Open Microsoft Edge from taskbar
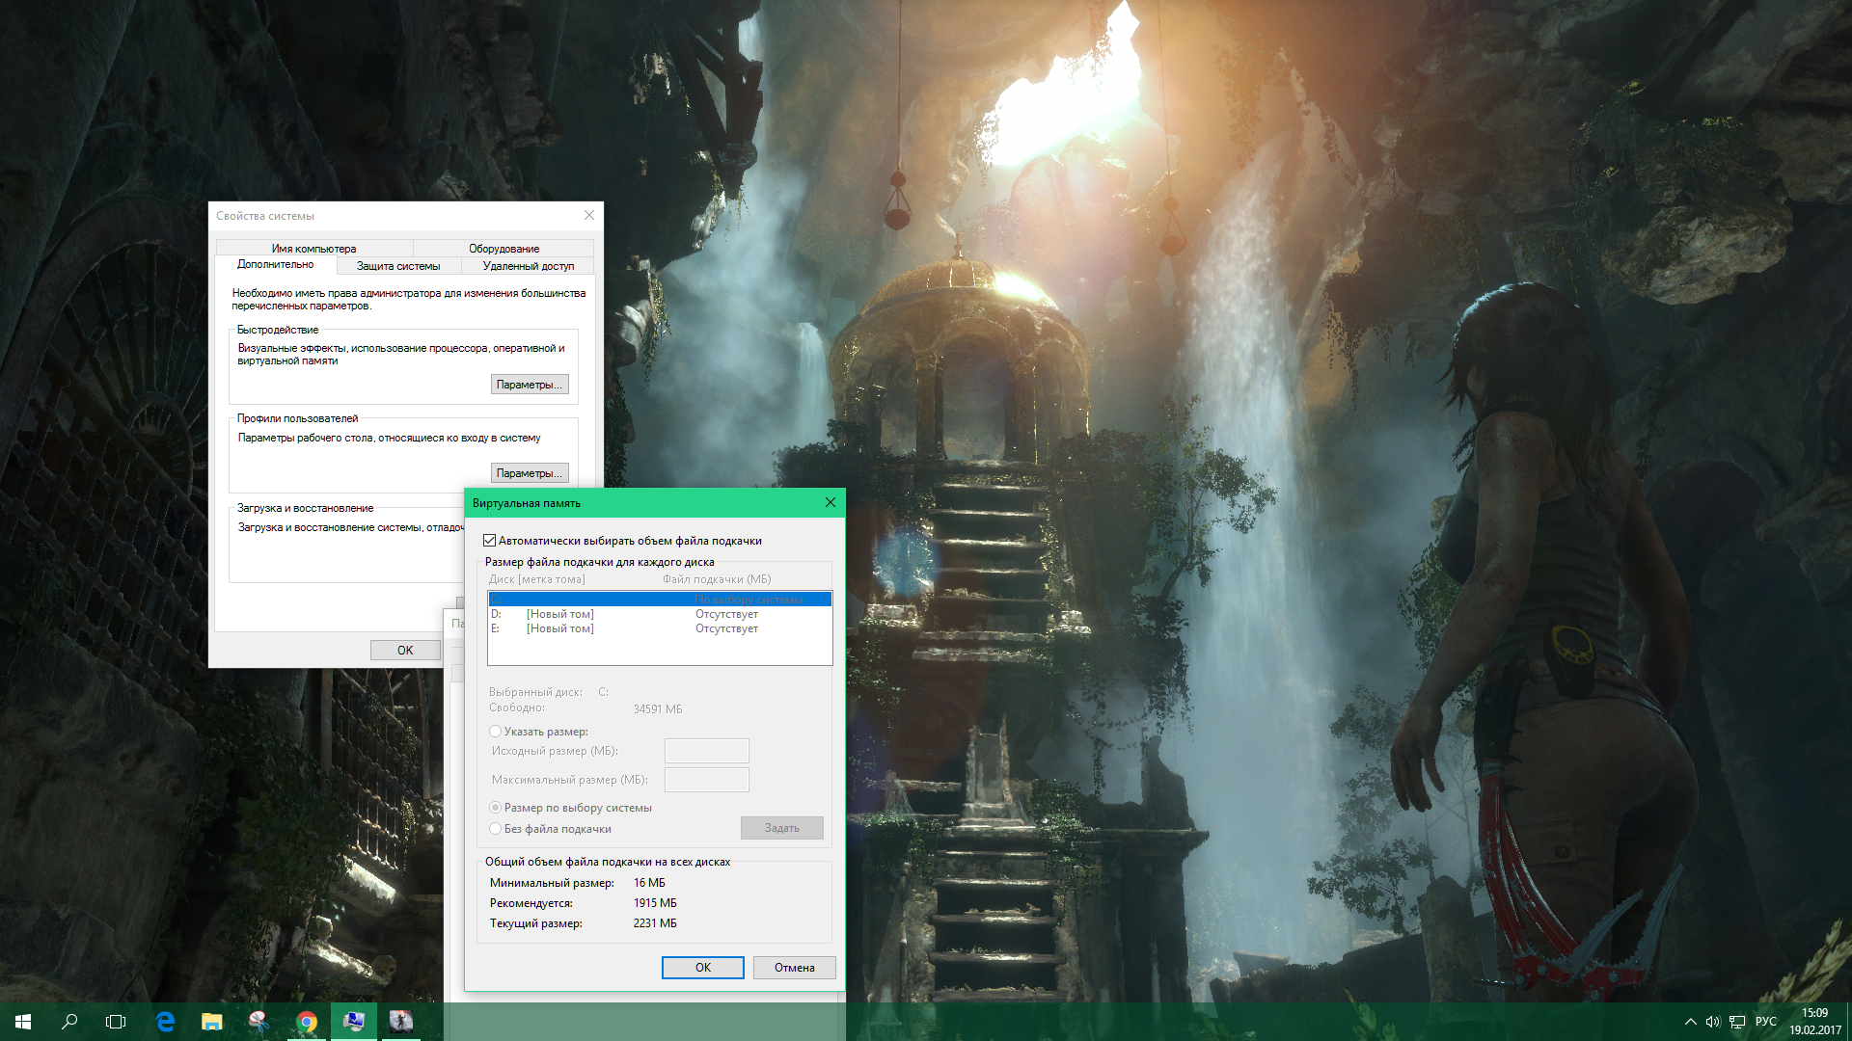1852x1041 pixels. 165,1022
